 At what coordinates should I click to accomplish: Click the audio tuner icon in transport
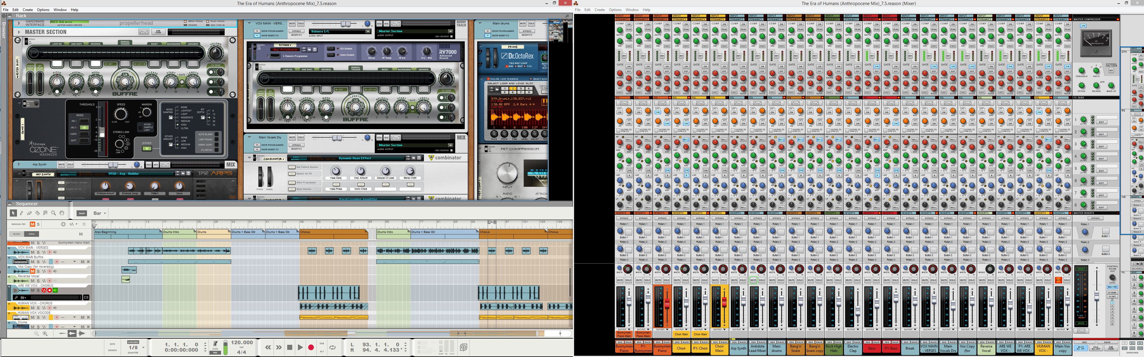click(x=464, y=347)
